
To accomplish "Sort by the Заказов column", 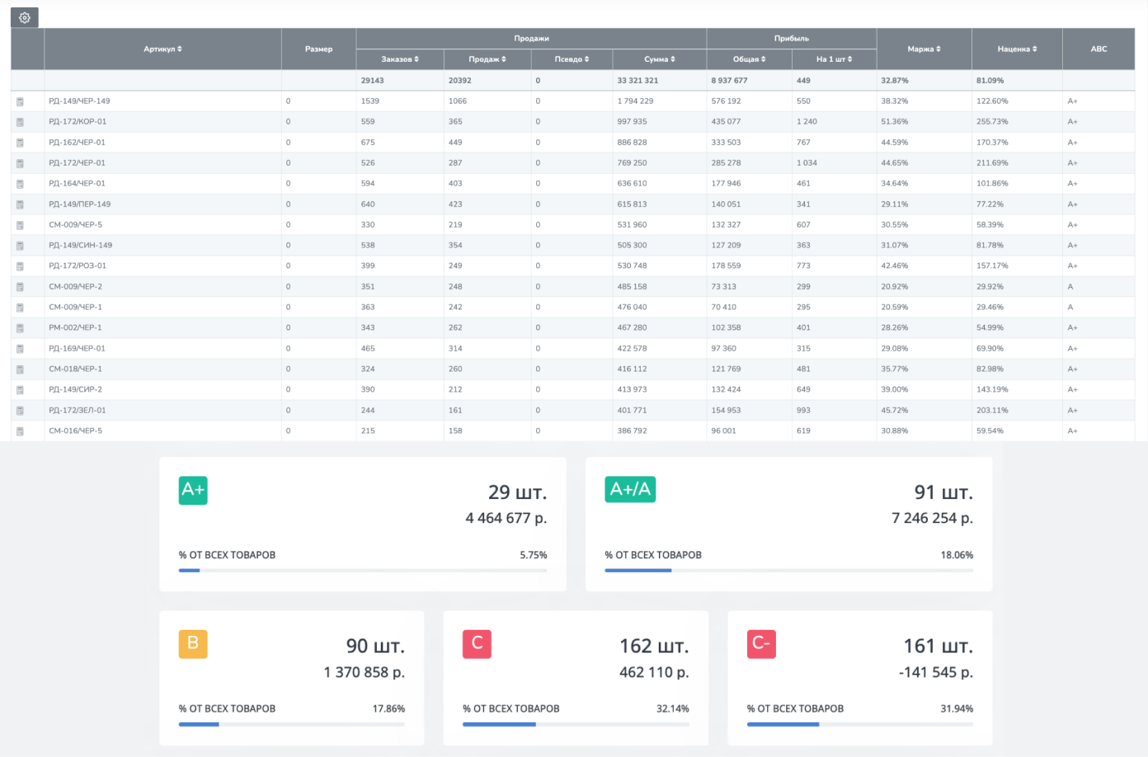I will pos(400,59).
